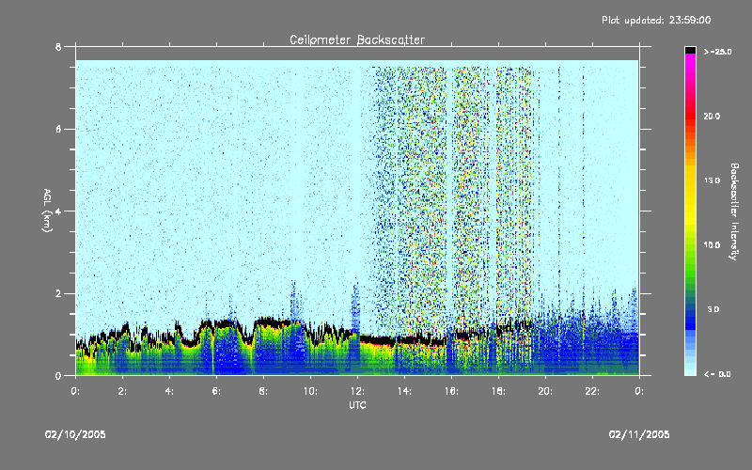The height and width of the screenshot is (470, 752).
Task: Click the red band of the colorbar
Action: tap(690, 115)
